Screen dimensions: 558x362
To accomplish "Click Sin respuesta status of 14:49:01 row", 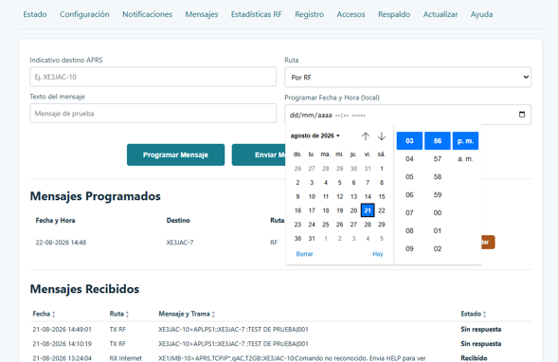I will click(480, 329).
